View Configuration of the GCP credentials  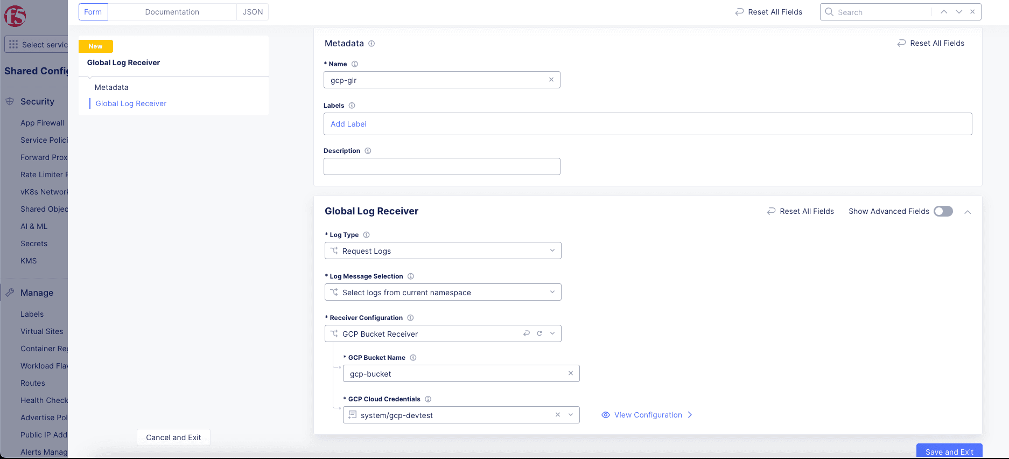coord(648,415)
